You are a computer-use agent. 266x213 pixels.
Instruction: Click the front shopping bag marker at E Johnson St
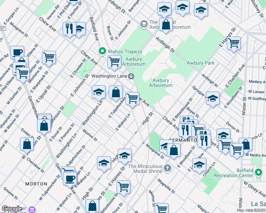pos(44,126)
